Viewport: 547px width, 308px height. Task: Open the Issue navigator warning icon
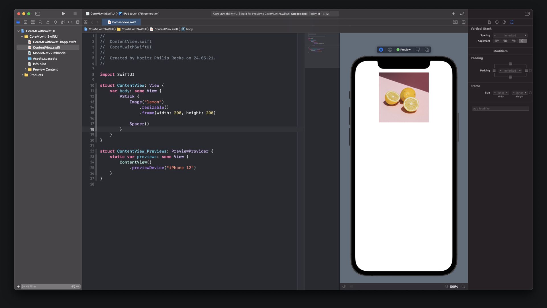[x=48, y=22]
